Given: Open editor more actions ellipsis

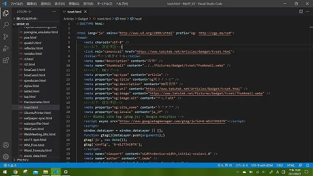Looking at the screenshot, I should (x=307, y=12).
